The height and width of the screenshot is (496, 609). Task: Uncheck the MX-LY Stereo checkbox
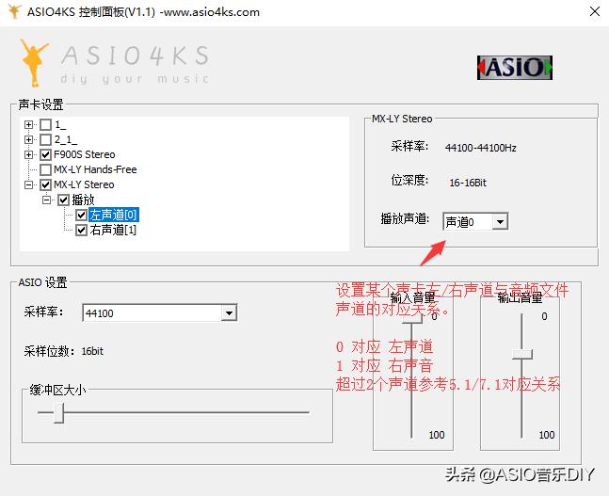tap(46, 184)
